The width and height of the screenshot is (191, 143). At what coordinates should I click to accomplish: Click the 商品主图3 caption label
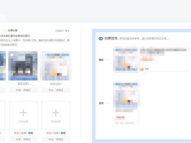[x=56, y=84]
